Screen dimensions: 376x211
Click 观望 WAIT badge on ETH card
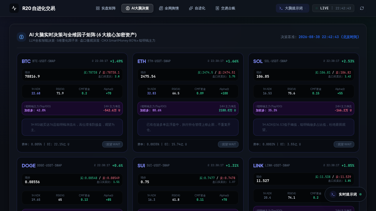tap(228, 144)
